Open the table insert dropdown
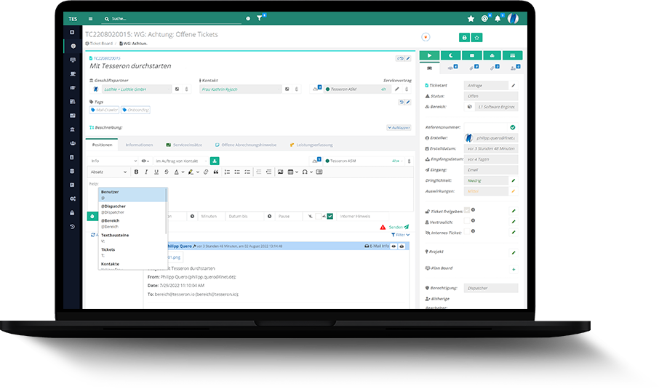 coord(292,172)
